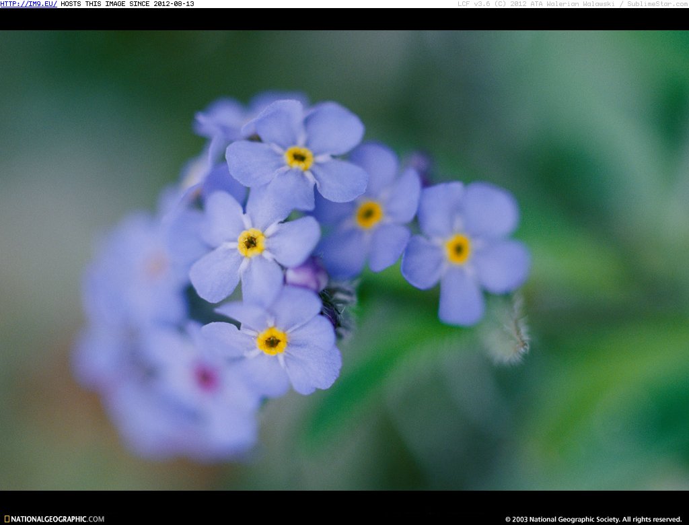Click the forget-me-not flower photo

click(x=344, y=260)
